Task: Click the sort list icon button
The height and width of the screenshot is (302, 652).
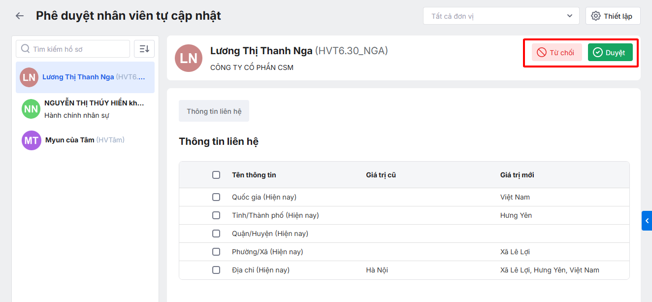Action: point(144,49)
